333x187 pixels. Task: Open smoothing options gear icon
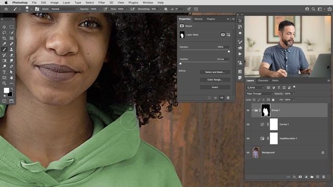point(165,9)
